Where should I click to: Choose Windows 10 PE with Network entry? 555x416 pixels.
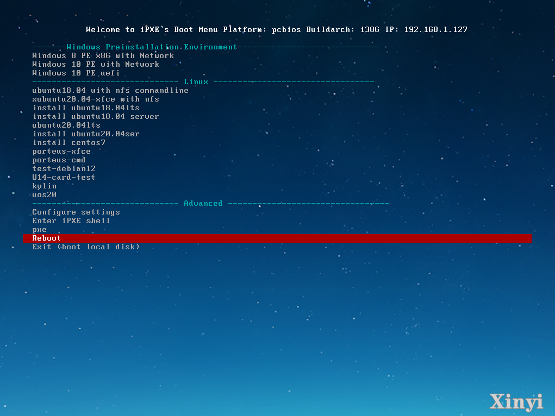pyautogui.click(x=96, y=65)
